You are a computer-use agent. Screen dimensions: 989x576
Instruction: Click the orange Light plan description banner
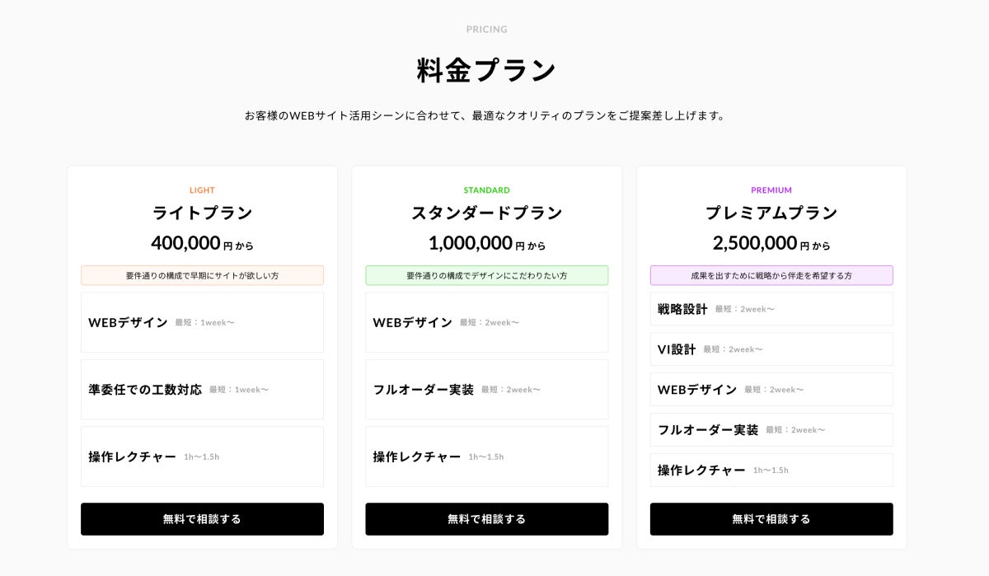pos(202,275)
